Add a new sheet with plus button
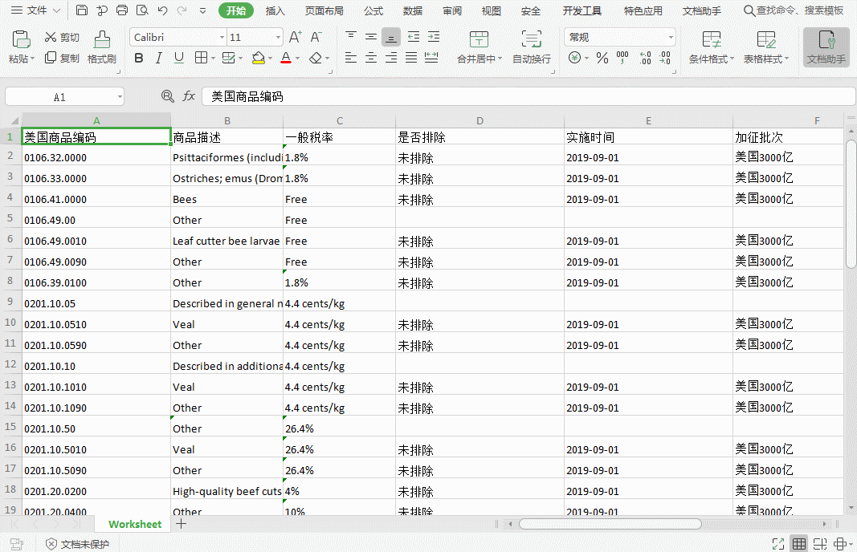The width and height of the screenshot is (857, 552). [x=182, y=524]
